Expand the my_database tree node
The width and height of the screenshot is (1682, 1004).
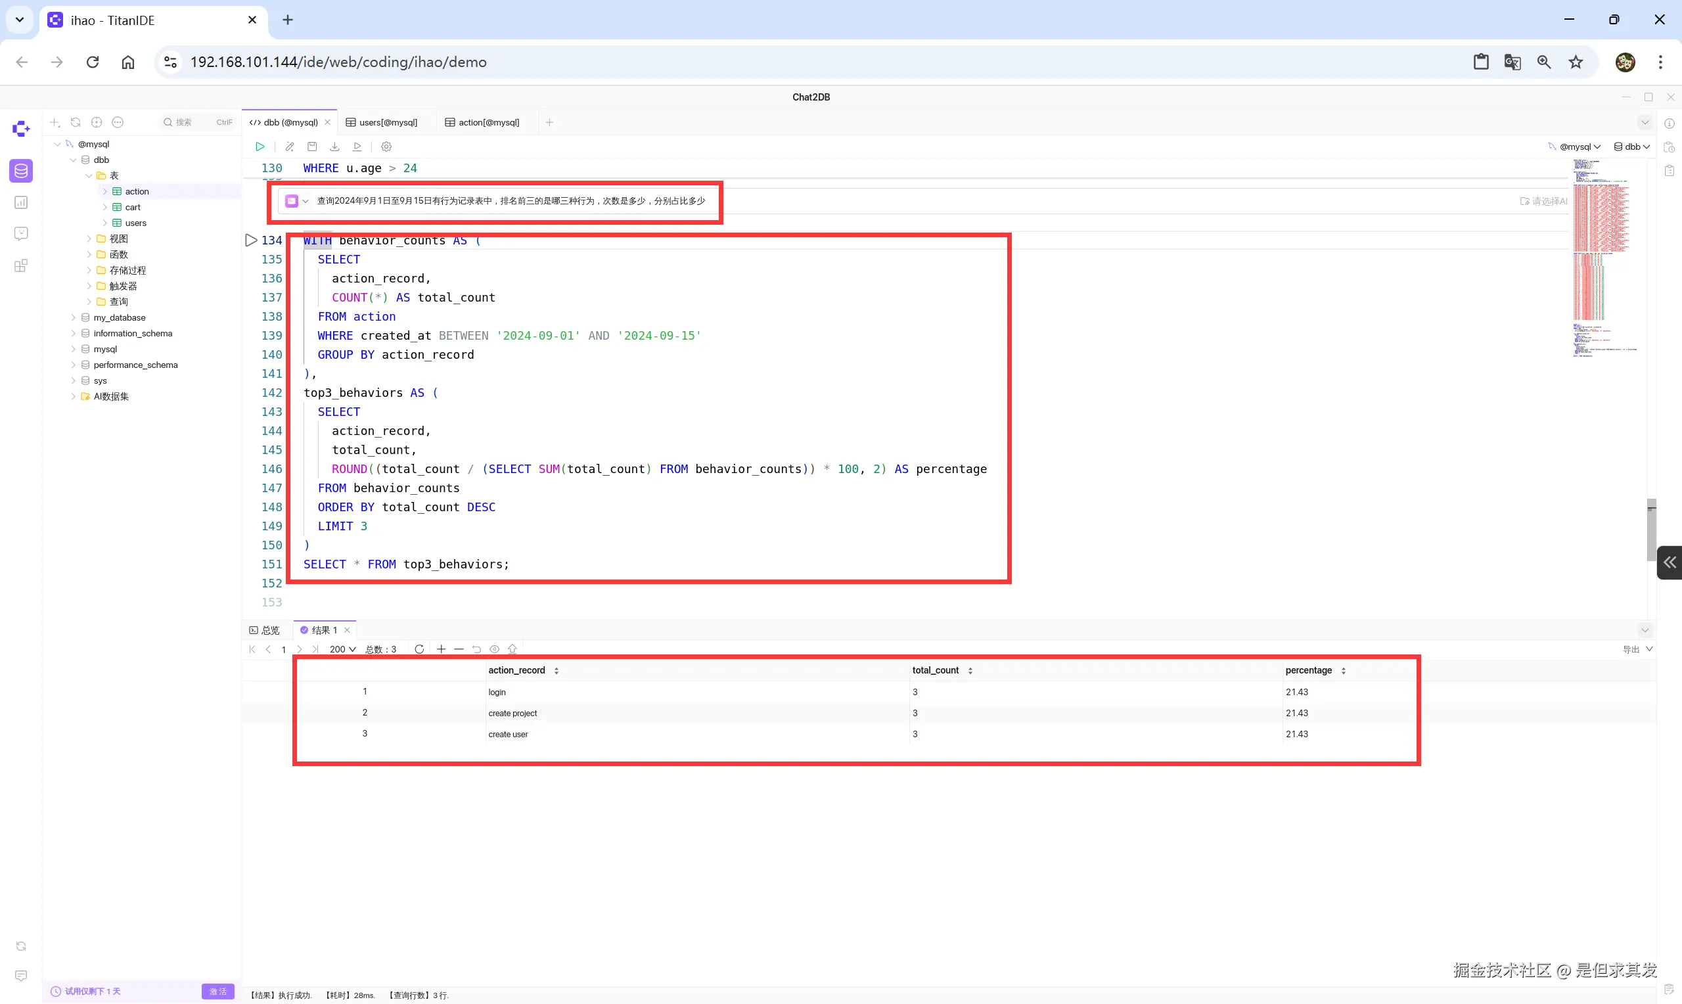(x=74, y=317)
